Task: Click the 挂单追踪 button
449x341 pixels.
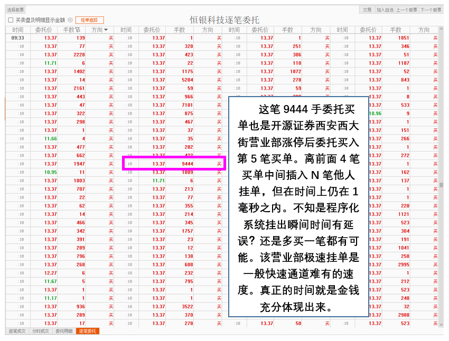Action: click(x=89, y=20)
